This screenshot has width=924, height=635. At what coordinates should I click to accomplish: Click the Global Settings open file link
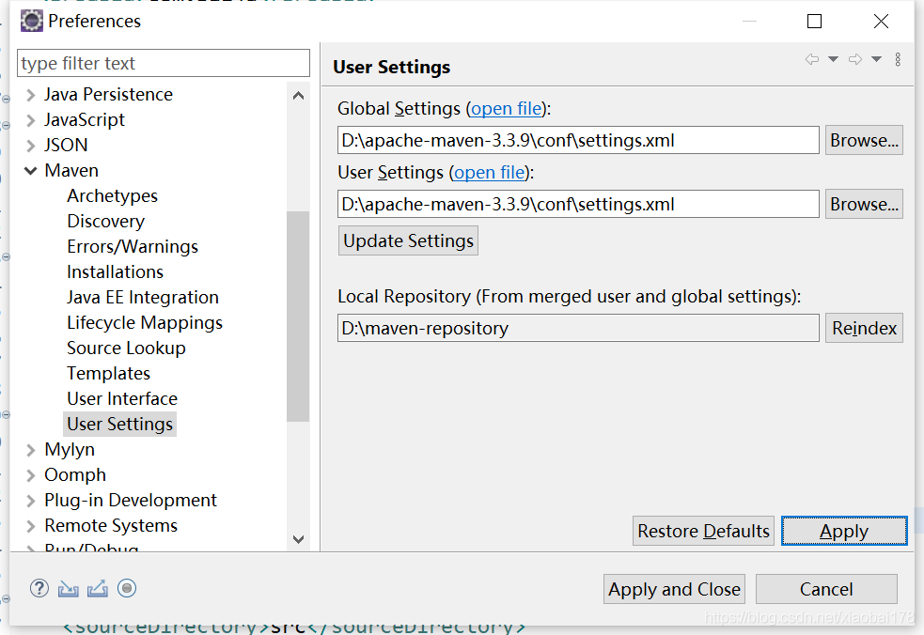pyautogui.click(x=507, y=109)
